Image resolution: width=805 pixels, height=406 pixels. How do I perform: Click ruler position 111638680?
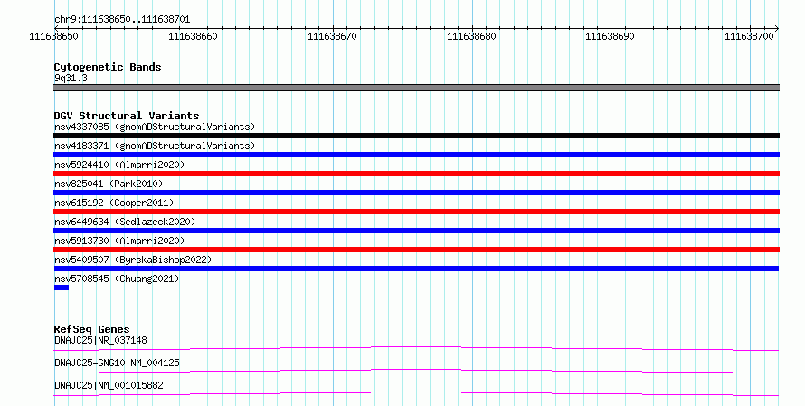click(x=471, y=36)
